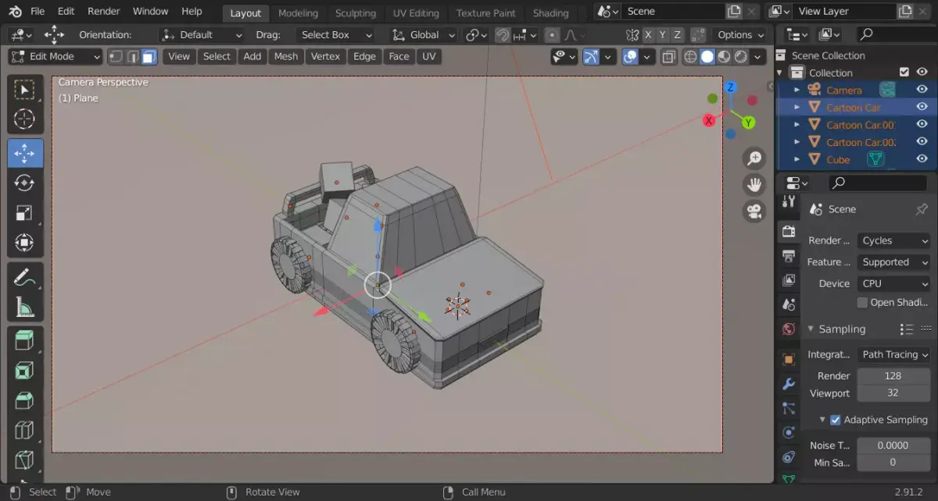The height and width of the screenshot is (501, 938).
Task: Open the Options dropdown
Action: 740,35
